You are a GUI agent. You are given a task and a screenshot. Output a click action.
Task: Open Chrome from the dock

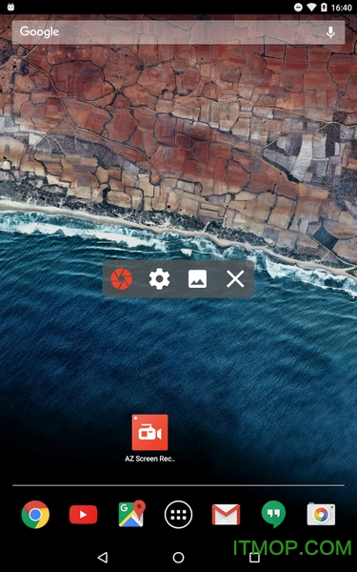click(35, 515)
